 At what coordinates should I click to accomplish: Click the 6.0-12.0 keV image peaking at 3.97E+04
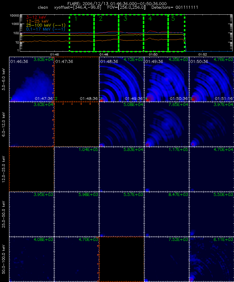click(211, 124)
